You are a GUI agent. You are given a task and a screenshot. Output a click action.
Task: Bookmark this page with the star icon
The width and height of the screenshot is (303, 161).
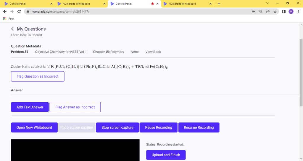tap(275, 11)
